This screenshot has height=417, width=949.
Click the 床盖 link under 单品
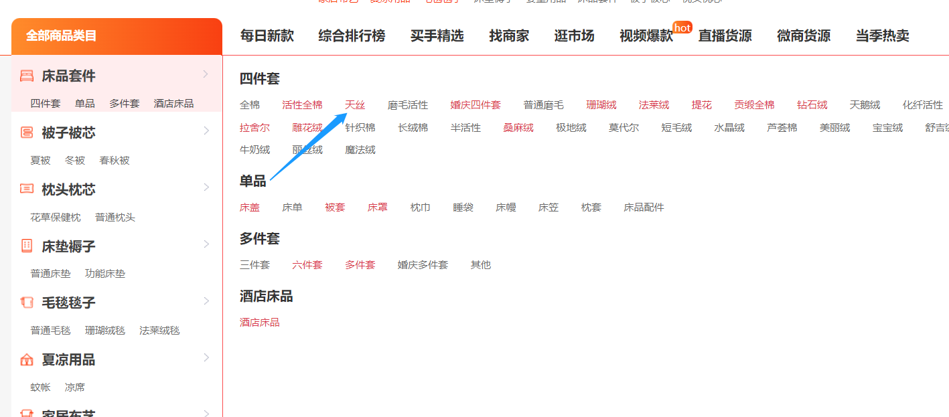[250, 207]
